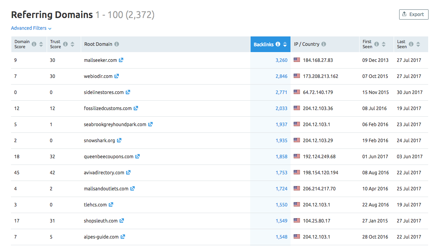
Task: Open queenbeecoupons.com external link icon
Action: pyautogui.click(x=137, y=157)
